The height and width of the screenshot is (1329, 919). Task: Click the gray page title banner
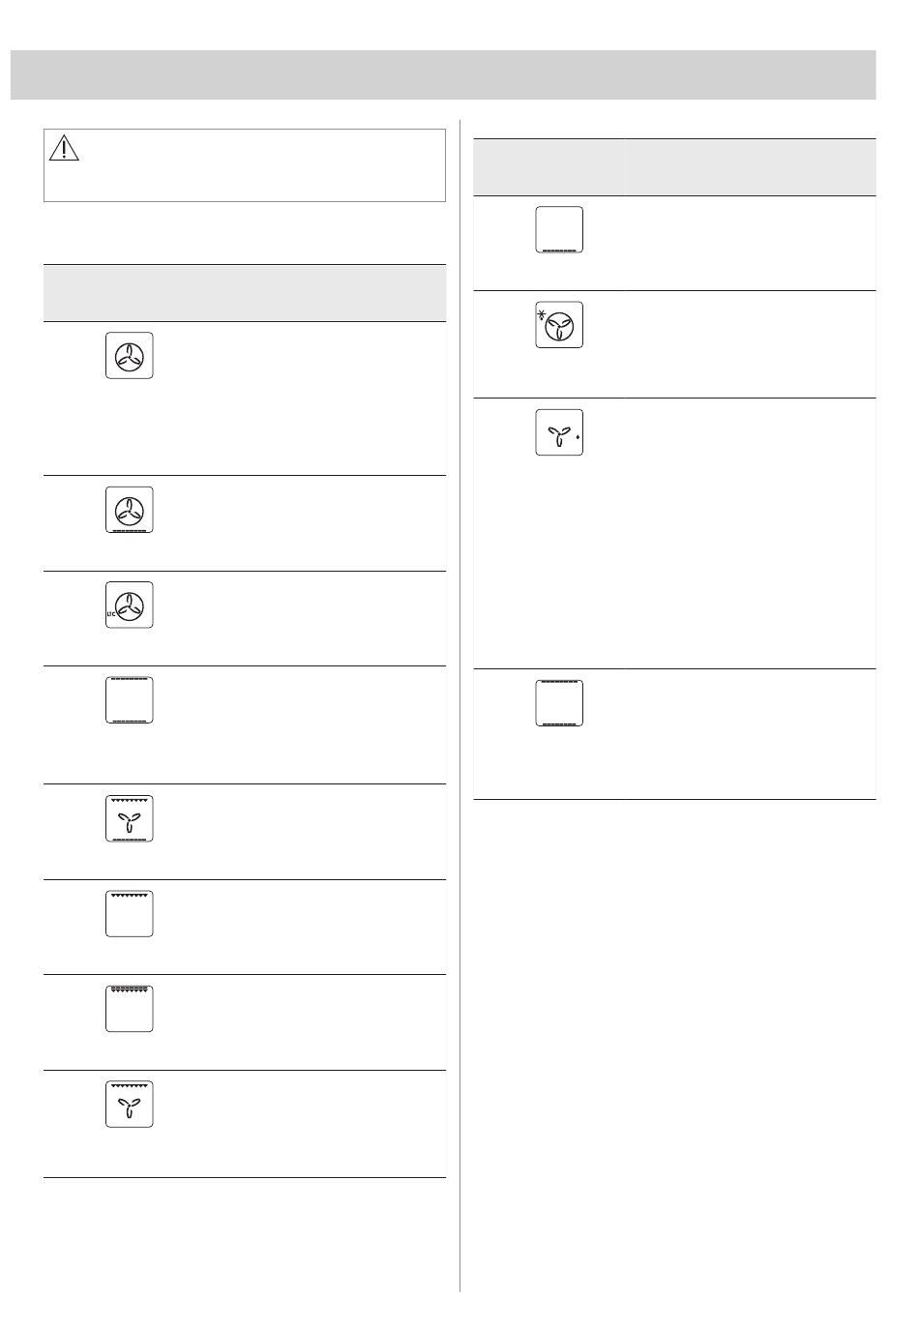tap(443, 74)
